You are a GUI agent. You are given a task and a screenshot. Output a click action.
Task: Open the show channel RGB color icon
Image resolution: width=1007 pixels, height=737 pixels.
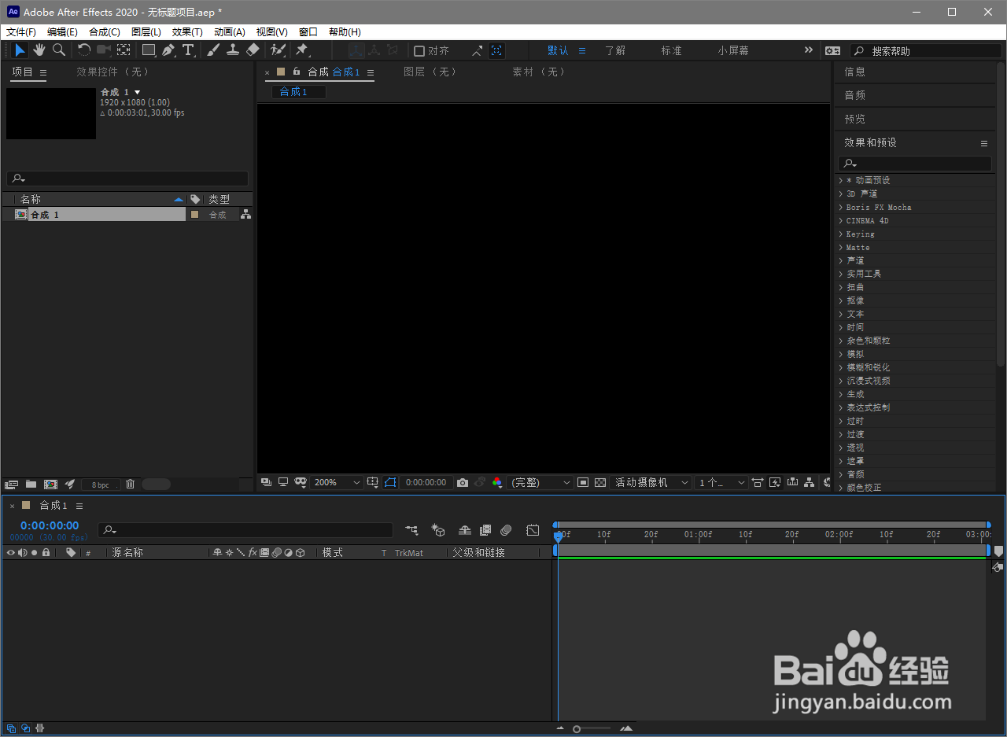click(x=497, y=483)
